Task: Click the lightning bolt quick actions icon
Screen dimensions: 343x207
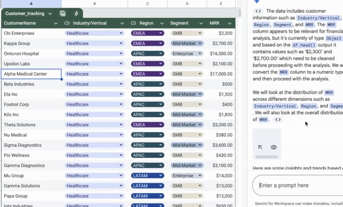Action: (x=77, y=14)
